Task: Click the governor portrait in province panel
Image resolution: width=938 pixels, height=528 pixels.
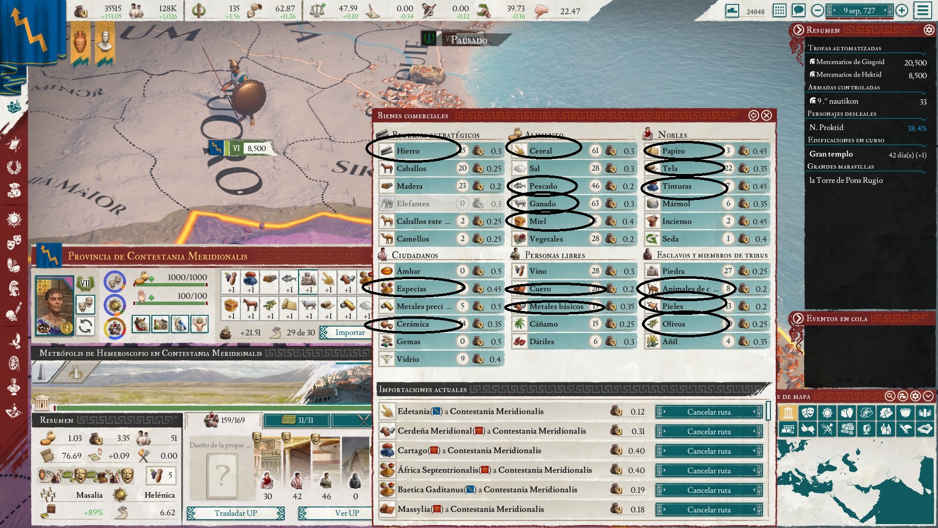Action: (54, 306)
